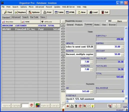Open the TAXRATE1 ellipsis picker

coord(92,62)
